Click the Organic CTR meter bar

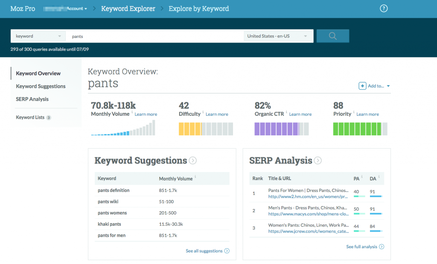282,129
